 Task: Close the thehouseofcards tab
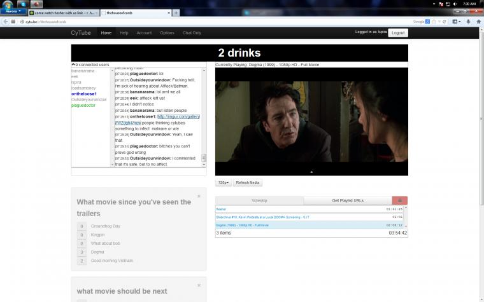(x=169, y=13)
